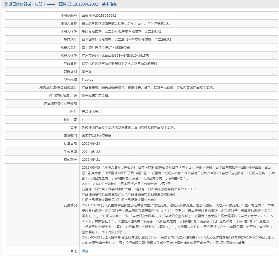Click the 产品技术要求 attachment text
Screen dimensions: 279x256
pyautogui.click(x=92, y=112)
